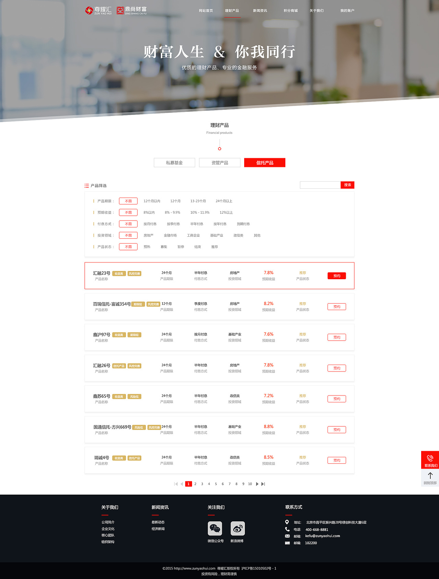Click the envelope icon next to 邮箱

287,536
